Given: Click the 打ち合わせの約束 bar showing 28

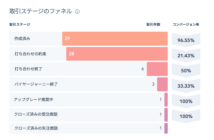Looking at the screenshot, I should (x=117, y=54).
